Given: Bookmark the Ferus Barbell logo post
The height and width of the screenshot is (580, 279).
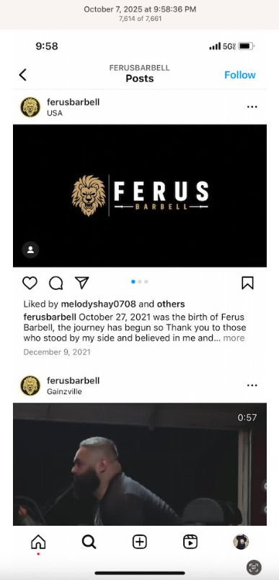Looking at the screenshot, I should [247, 283].
